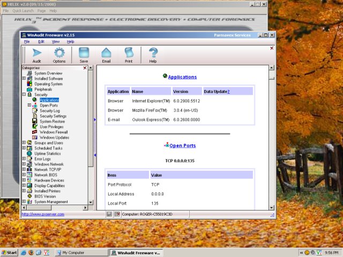Screen dimensions: 343x257
Task: Collapse the Security tree node
Action: [x=24, y=95]
